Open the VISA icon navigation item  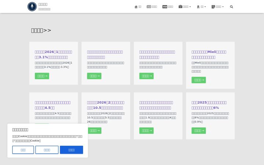165,7
